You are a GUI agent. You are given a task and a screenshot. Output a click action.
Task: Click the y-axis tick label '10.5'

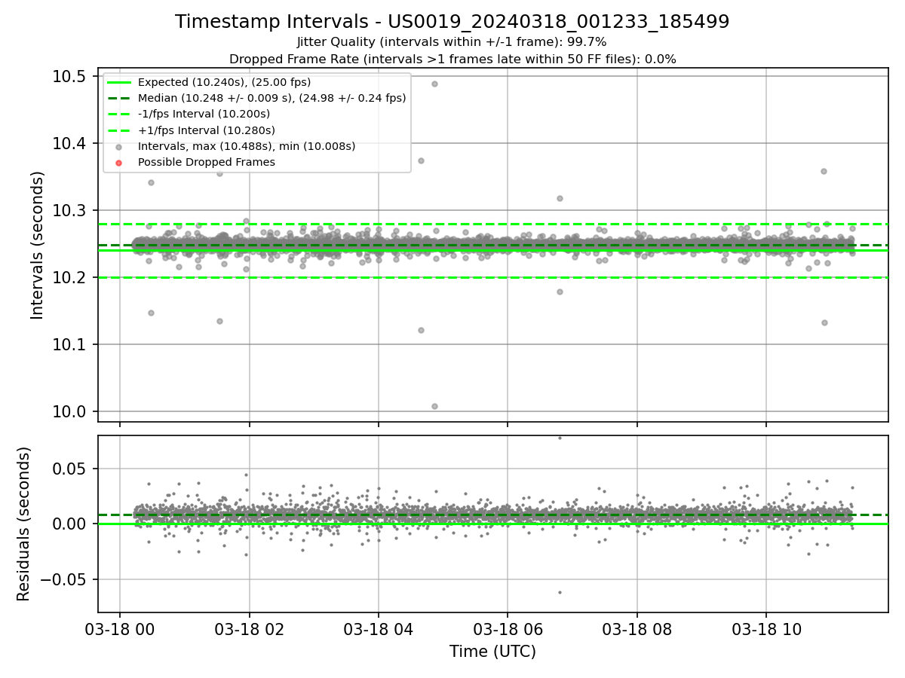pos(69,77)
